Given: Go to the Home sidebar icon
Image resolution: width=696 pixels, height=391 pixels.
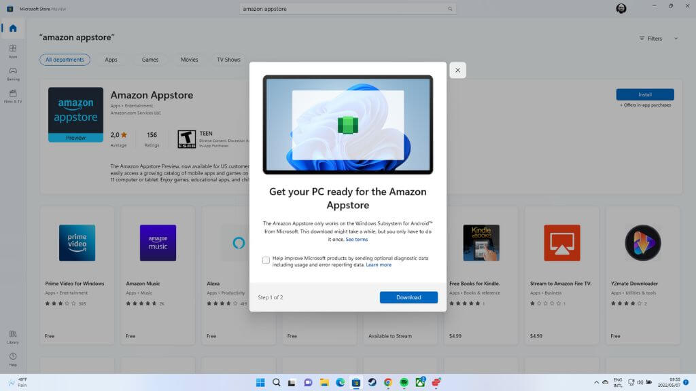Looking at the screenshot, I should (x=13, y=29).
